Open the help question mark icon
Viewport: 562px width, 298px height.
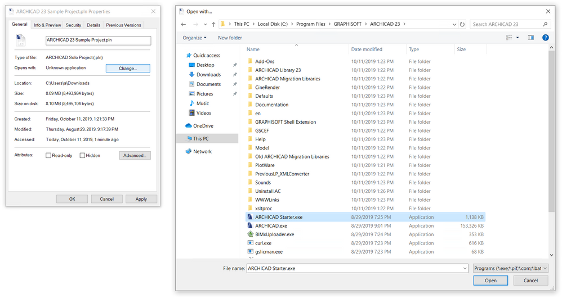point(545,38)
